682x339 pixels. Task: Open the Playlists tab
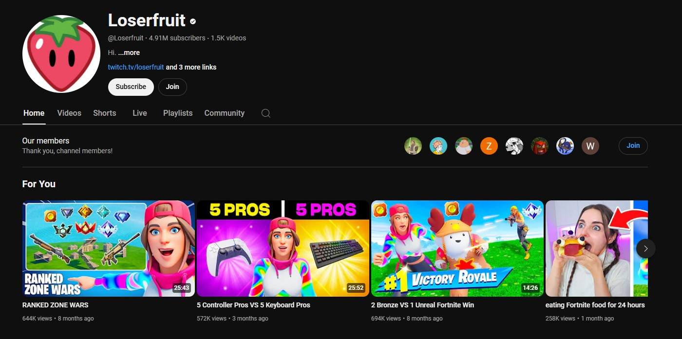178,113
